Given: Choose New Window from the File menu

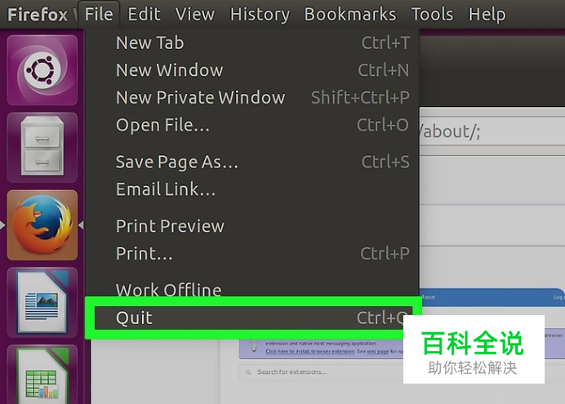Looking at the screenshot, I should [x=252, y=70].
